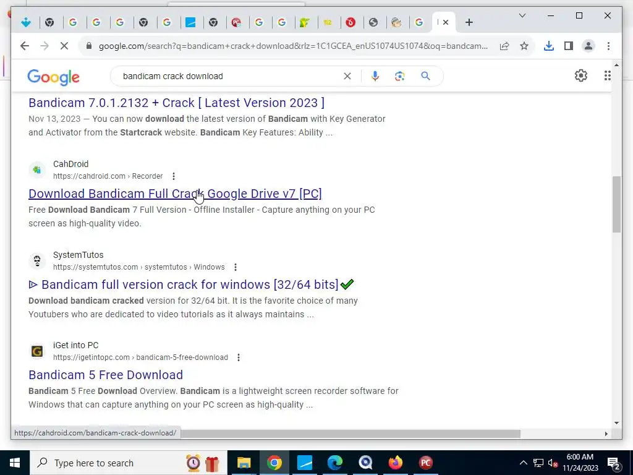Open Download Bandicam Full Crack Google Drive link
Screen dimensions: 633x475
click(175, 194)
